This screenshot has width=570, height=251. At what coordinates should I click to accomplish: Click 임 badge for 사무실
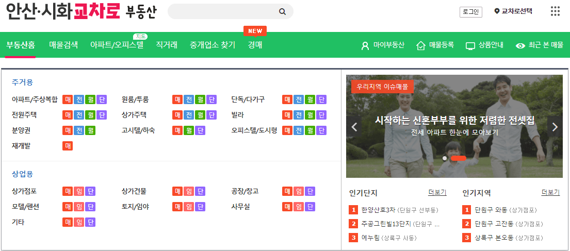[299, 207]
